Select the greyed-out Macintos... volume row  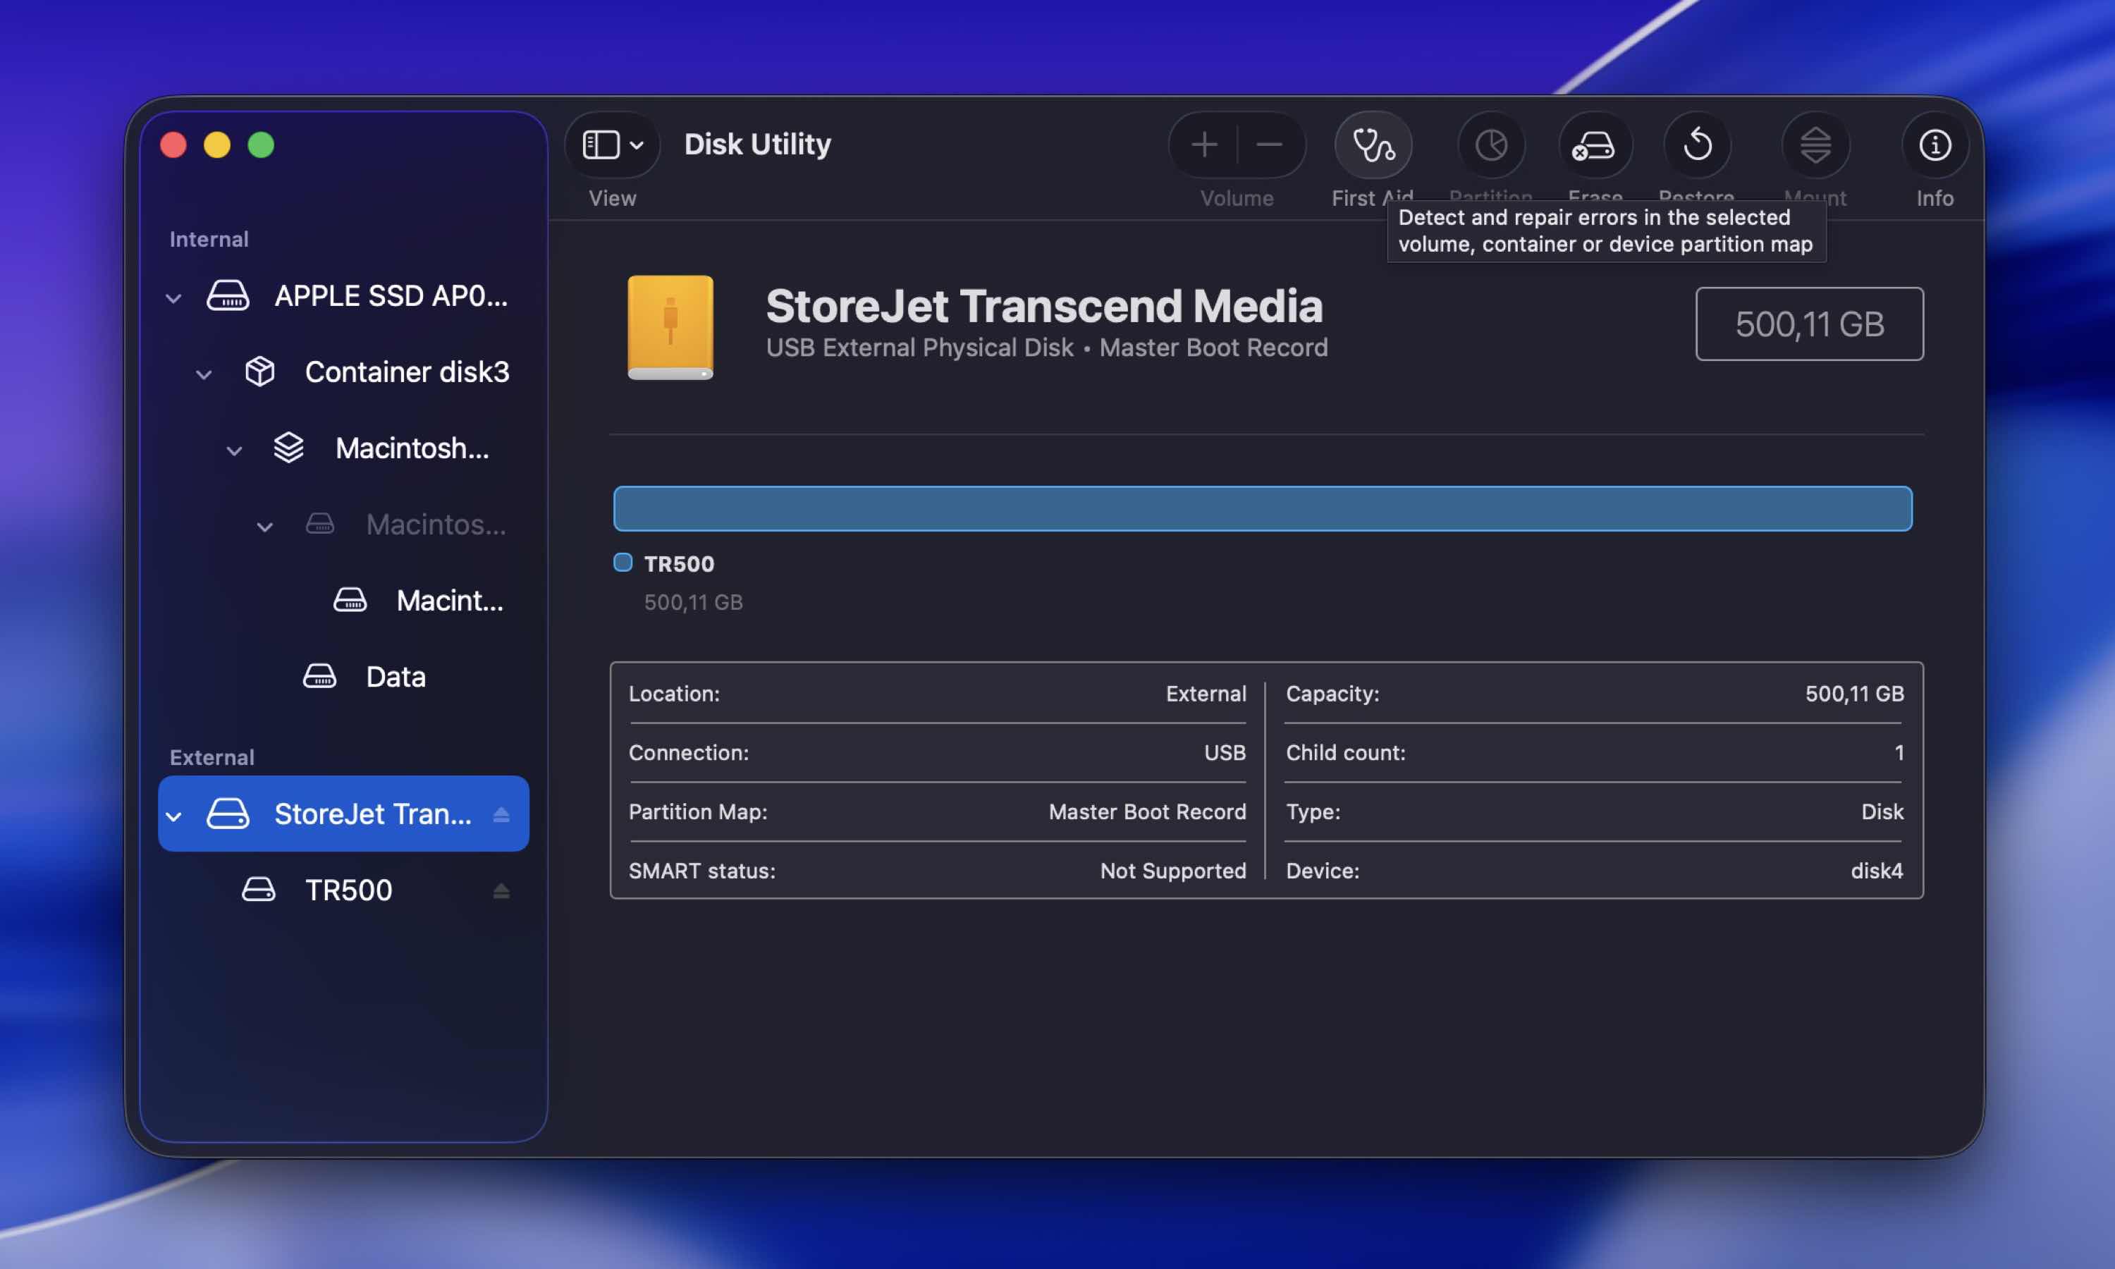(343, 525)
